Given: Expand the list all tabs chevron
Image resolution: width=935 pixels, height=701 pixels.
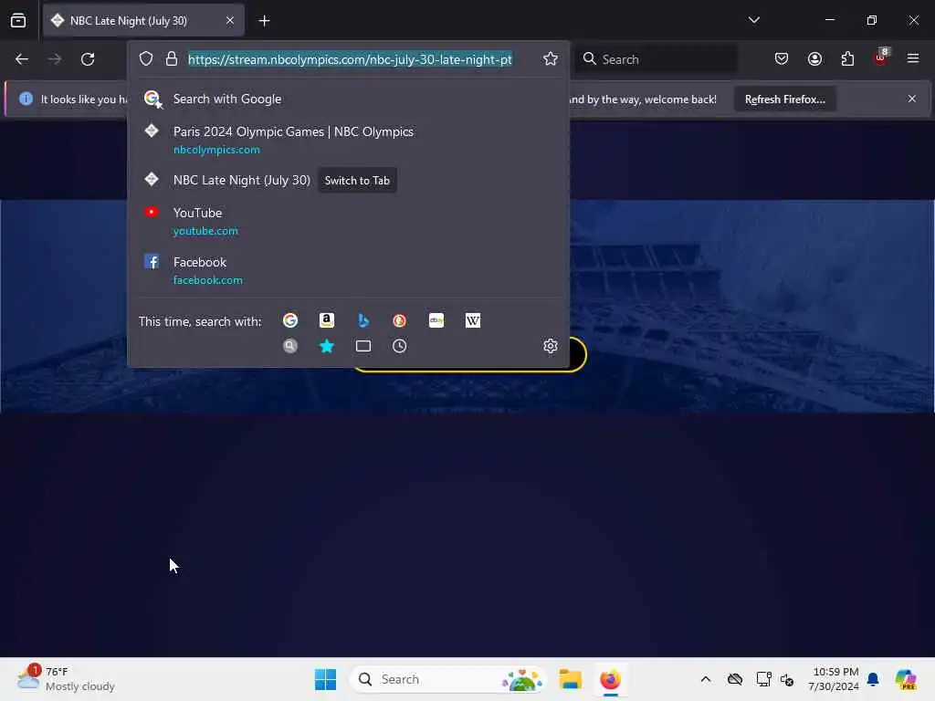Looking at the screenshot, I should click(x=753, y=20).
